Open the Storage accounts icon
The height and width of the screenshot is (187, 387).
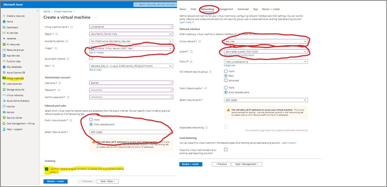(4, 90)
